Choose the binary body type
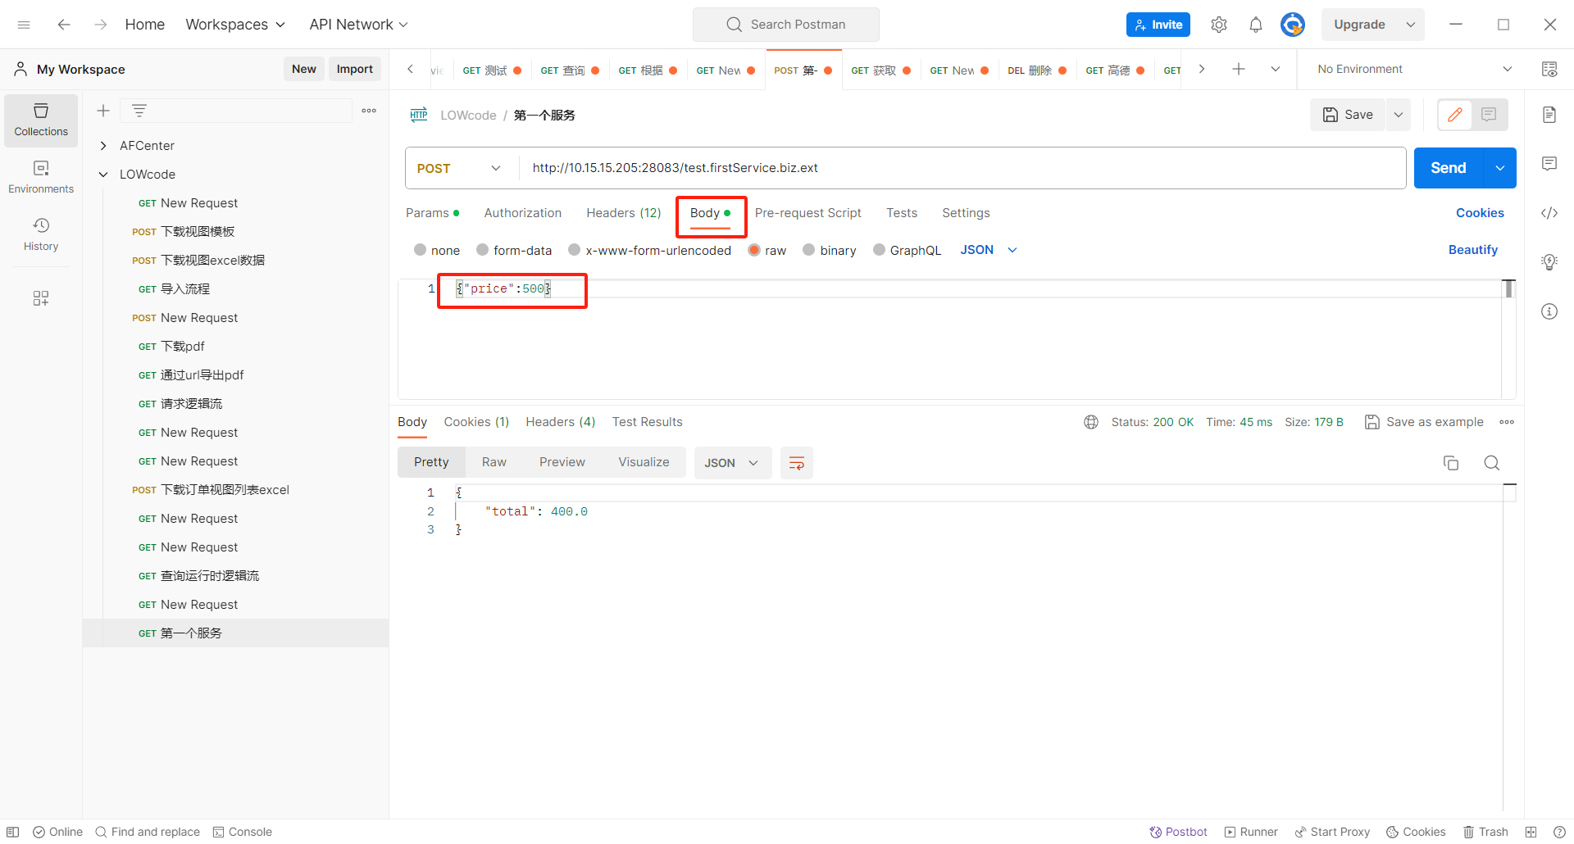1574x844 pixels. 809,251
